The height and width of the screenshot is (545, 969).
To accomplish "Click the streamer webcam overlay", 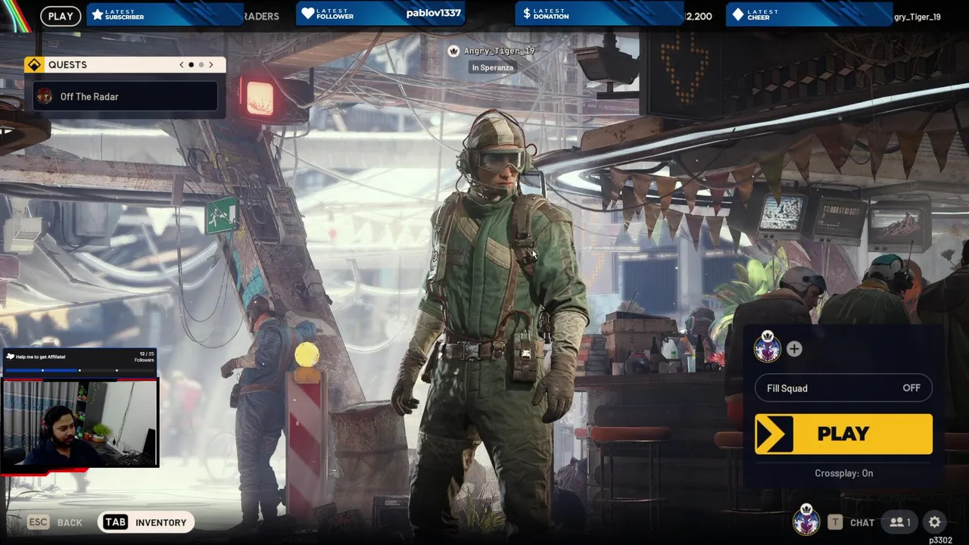I will click(x=79, y=422).
